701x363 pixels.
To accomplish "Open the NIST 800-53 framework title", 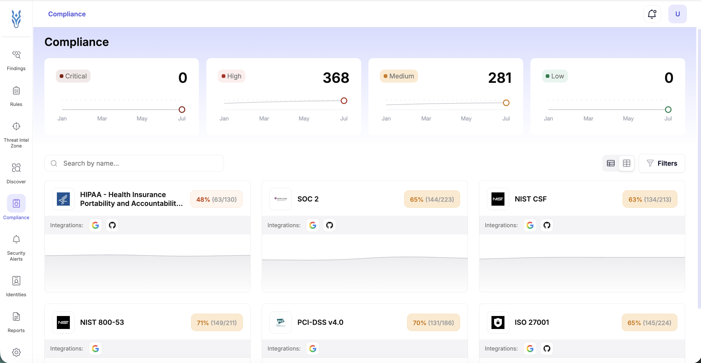I will pos(102,322).
